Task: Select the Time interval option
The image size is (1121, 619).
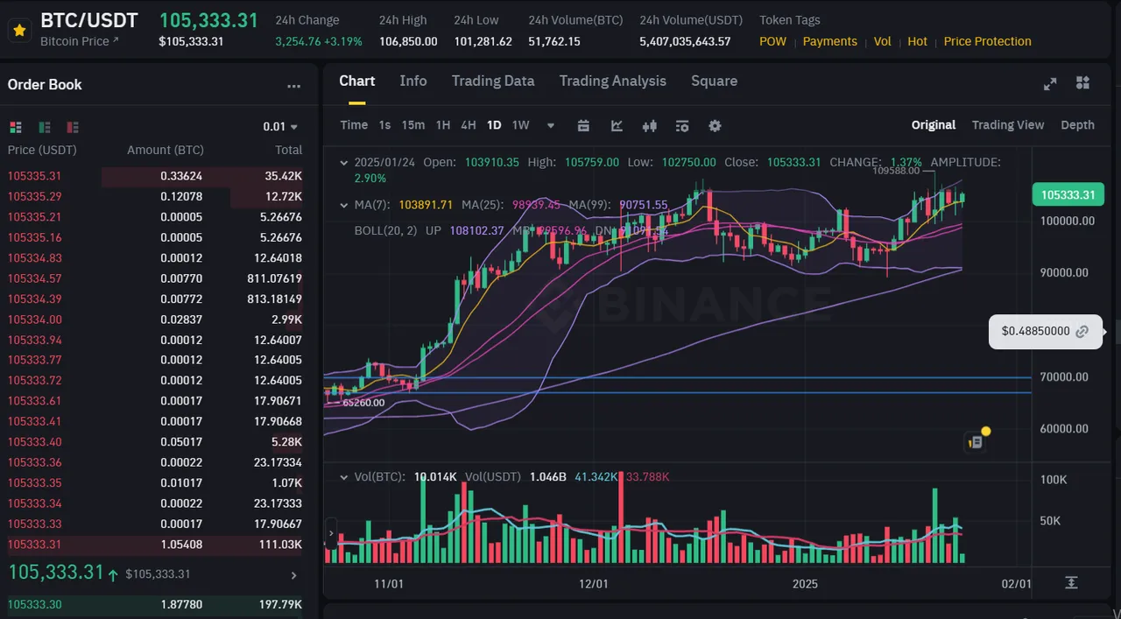Action: point(354,125)
